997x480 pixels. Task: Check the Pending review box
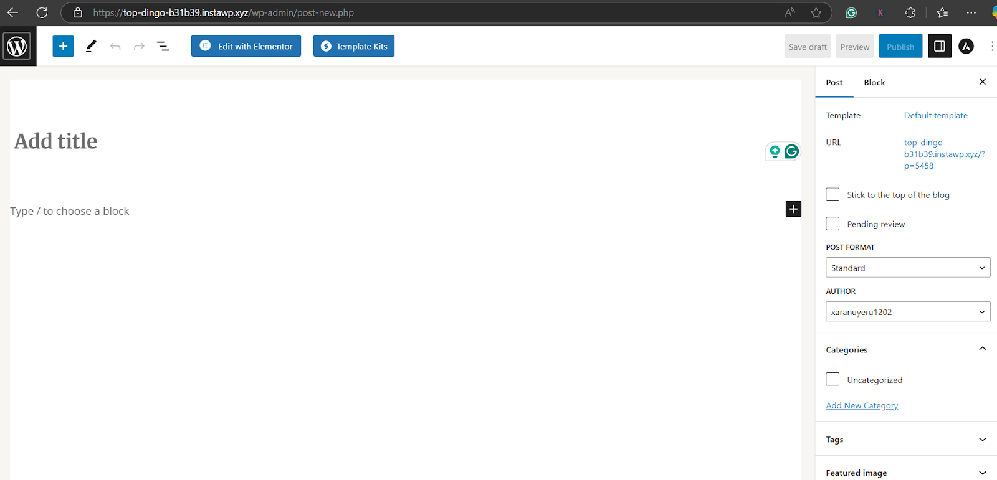pyautogui.click(x=832, y=224)
